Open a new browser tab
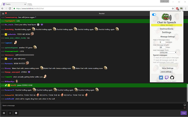188x117 pixels. (30, 4)
